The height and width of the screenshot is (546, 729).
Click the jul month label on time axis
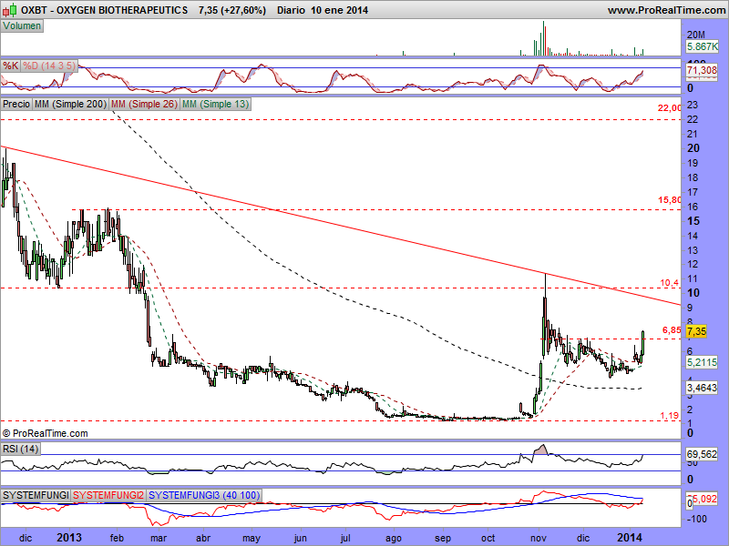[x=345, y=539]
